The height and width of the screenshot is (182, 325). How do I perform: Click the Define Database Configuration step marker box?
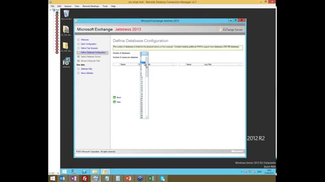[x=78, y=52]
